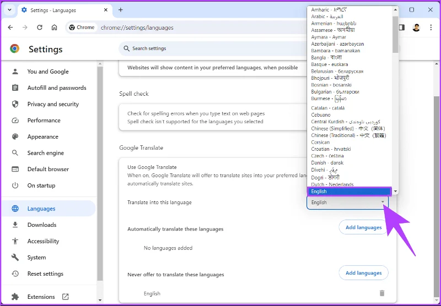Toggle the side panel icon
Viewport: 441px width, 306px height.
(402, 27)
